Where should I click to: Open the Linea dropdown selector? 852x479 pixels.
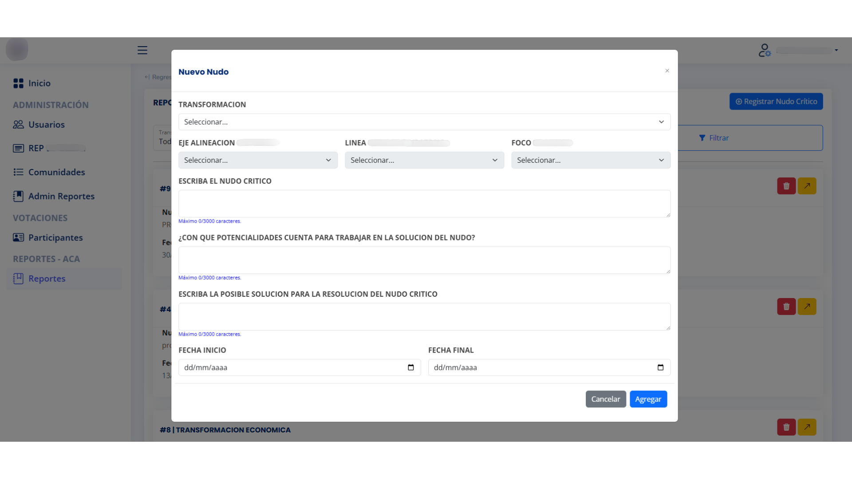pos(424,160)
